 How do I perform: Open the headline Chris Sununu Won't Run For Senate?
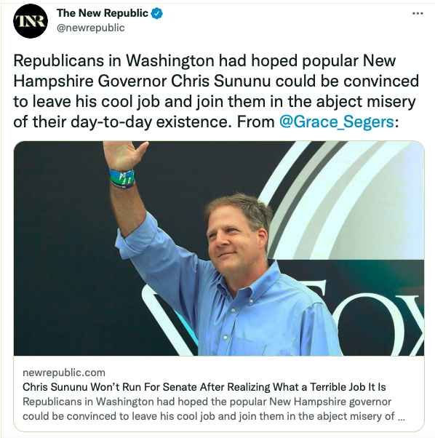pyautogui.click(x=204, y=387)
